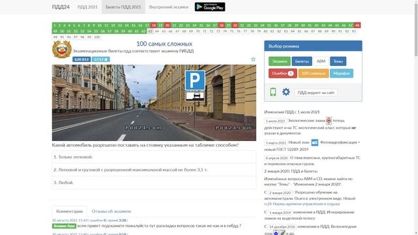Open the mobile phone app icon
Viewport: 418px width, 235px height.
tap(273, 92)
